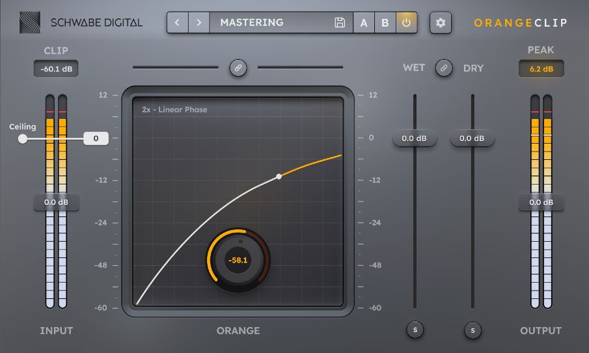Image resolution: width=589 pixels, height=353 pixels.
Task: Go to the previous preset arrow
Action: pos(177,23)
